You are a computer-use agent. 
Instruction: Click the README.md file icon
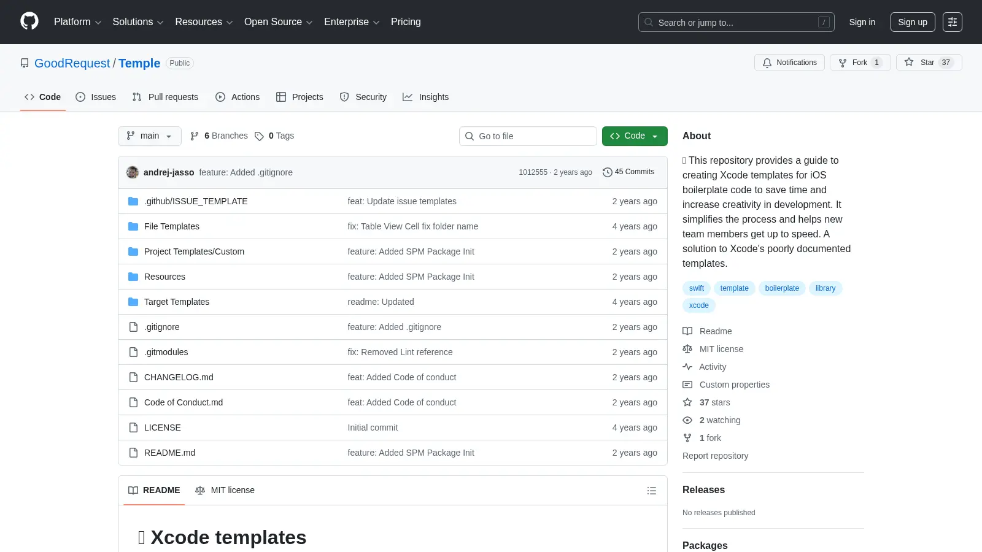[133, 453]
